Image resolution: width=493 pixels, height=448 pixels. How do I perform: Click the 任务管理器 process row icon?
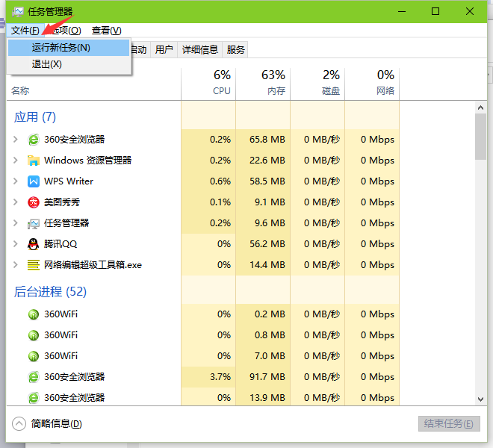[x=34, y=223]
